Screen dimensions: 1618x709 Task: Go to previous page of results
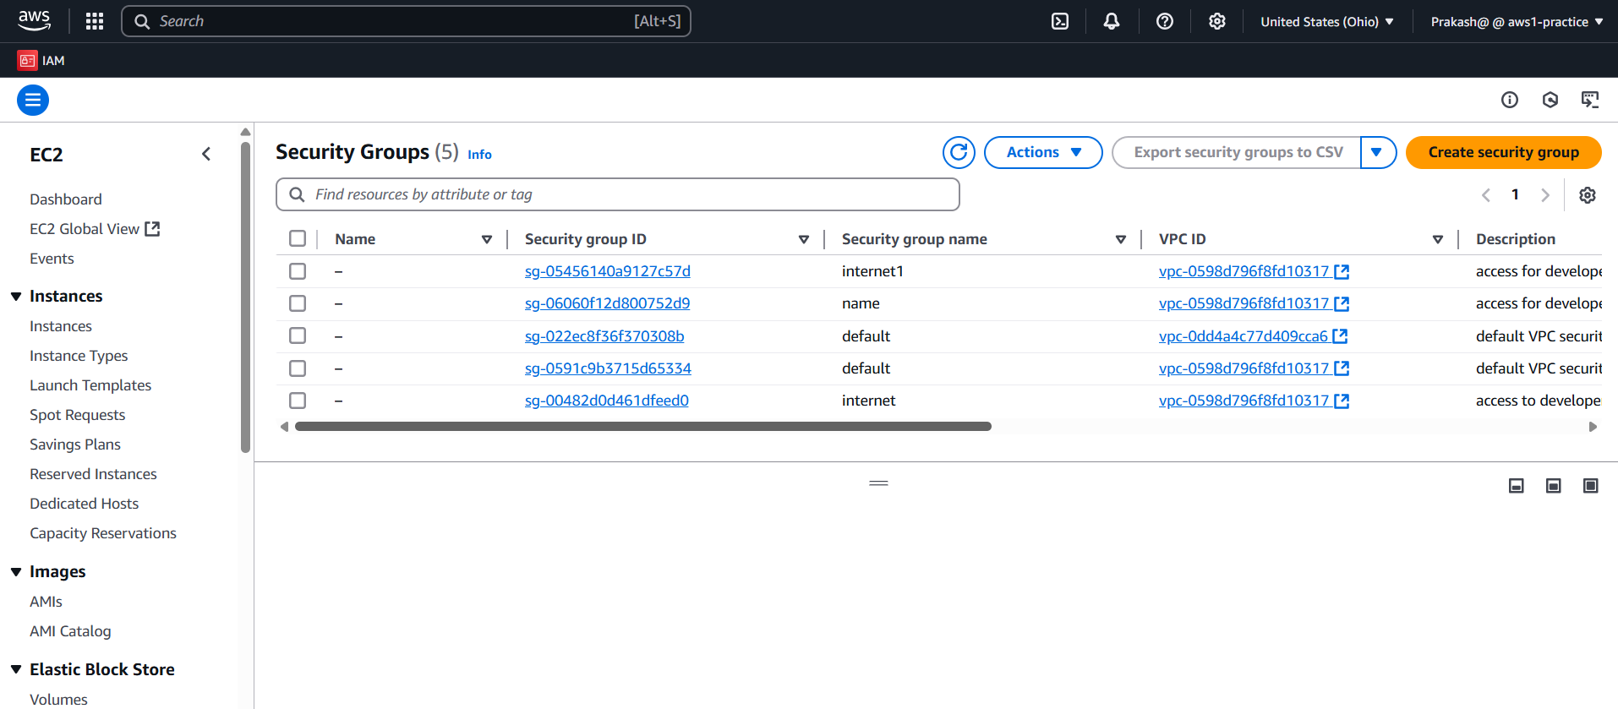coord(1486,195)
